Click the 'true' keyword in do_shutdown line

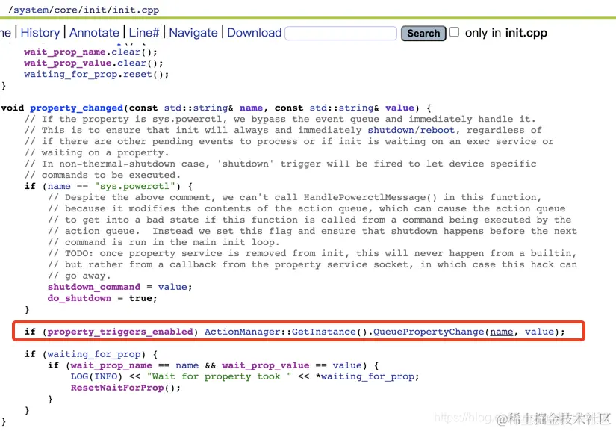click(140, 298)
